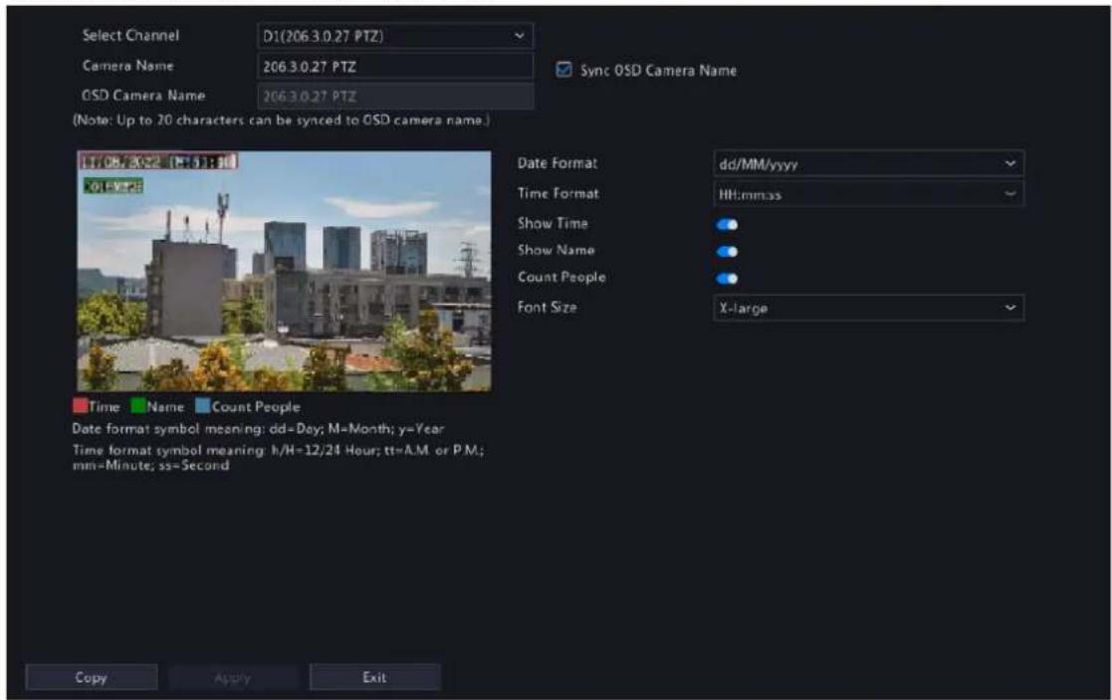Click the green Name legend swatch
The image size is (1112, 700).
click(x=138, y=405)
